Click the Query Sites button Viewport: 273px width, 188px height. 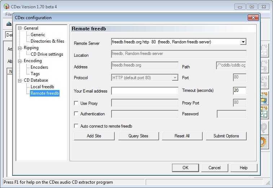[x=138, y=136]
